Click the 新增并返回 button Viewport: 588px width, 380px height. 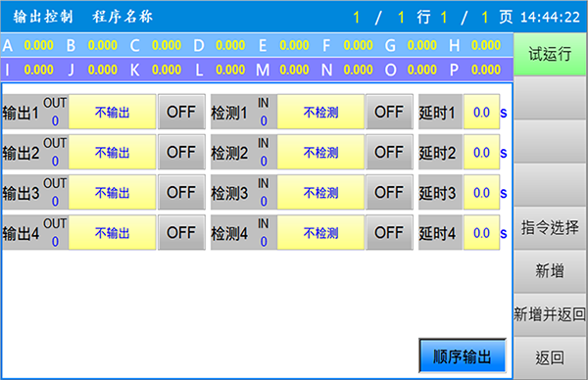550,314
